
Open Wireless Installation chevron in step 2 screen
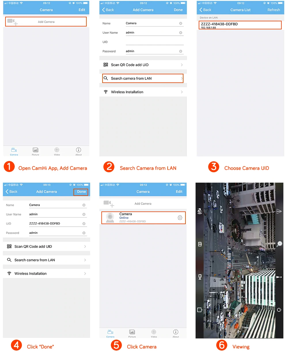pyautogui.click(x=182, y=92)
